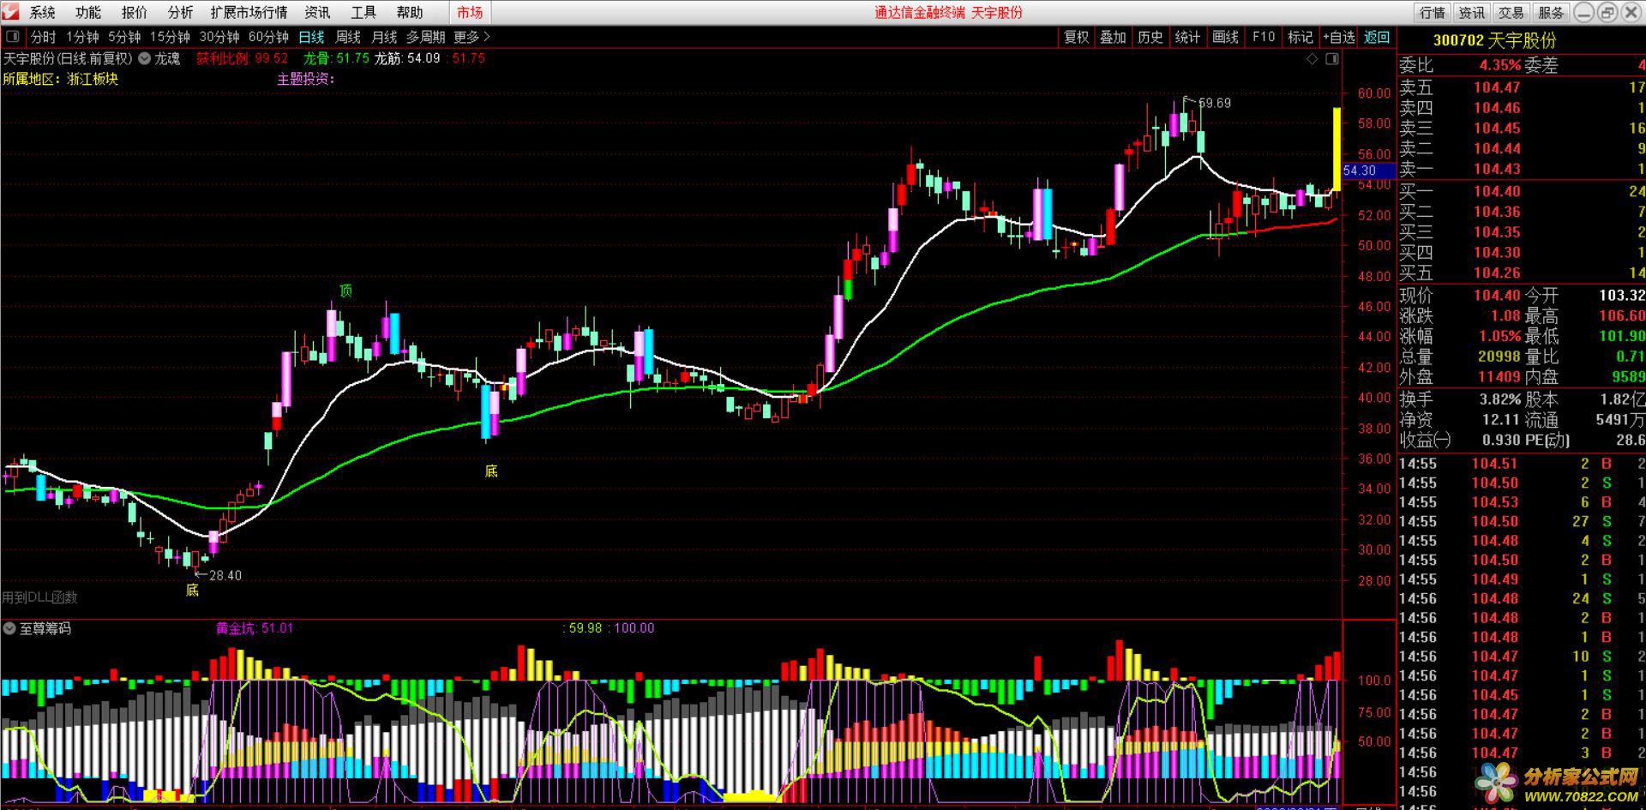
Task: Open the 分析 menu
Action: pos(180,12)
